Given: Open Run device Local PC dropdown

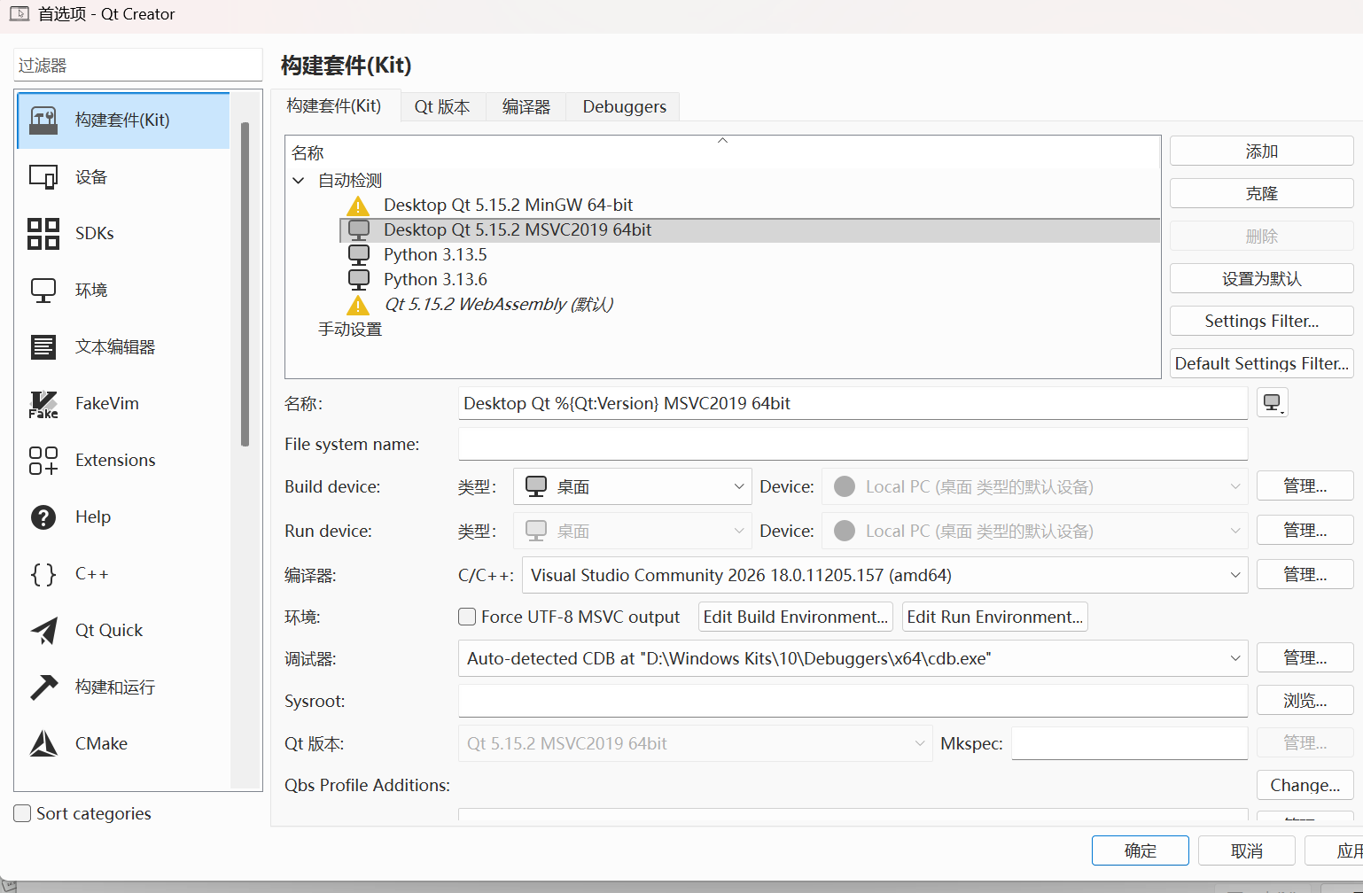Looking at the screenshot, I should (x=1034, y=531).
